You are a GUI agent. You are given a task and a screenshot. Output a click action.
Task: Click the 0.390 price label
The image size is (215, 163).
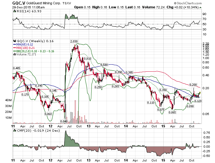tap(119, 72)
